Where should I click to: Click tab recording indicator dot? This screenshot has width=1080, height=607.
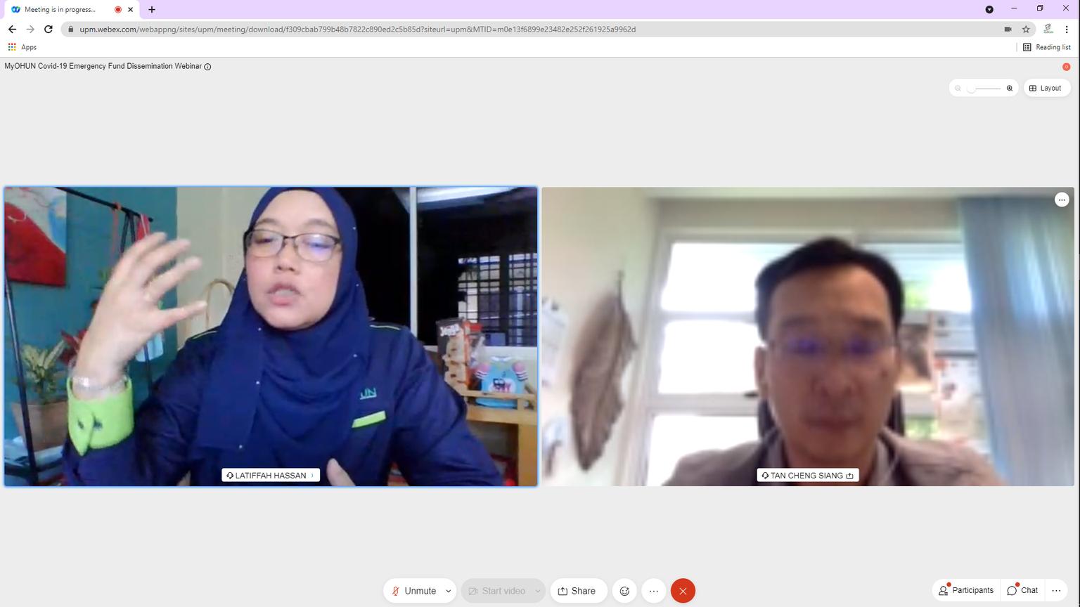pos(117,9)
